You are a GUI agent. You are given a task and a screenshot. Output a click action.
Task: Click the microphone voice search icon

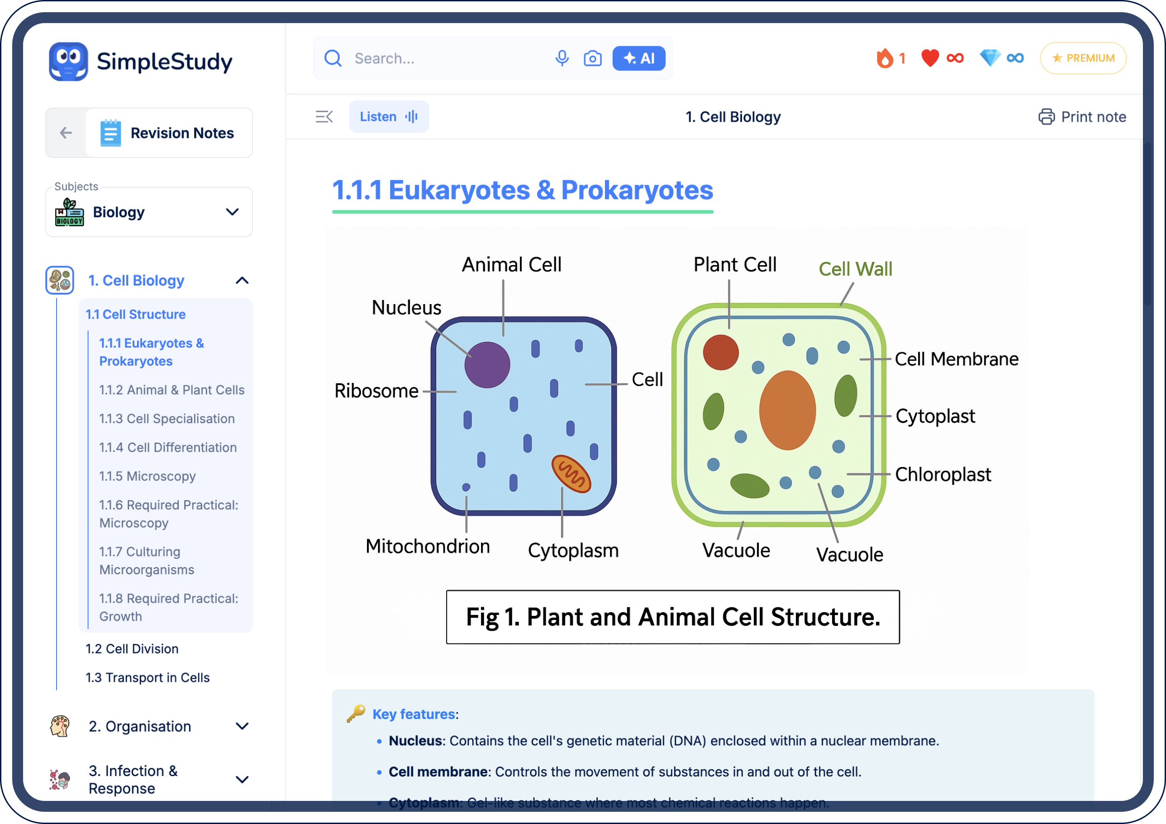pos(562,58)
